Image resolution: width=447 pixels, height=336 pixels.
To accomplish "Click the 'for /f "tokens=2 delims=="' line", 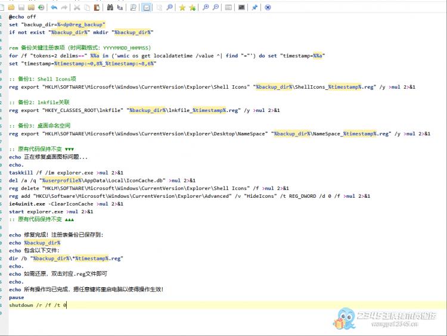I will tap(167, 55).
